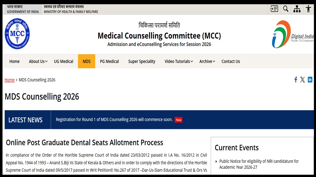The image size is (316, 177).
Task: Open the search magnifier icon
Action: 286,9
